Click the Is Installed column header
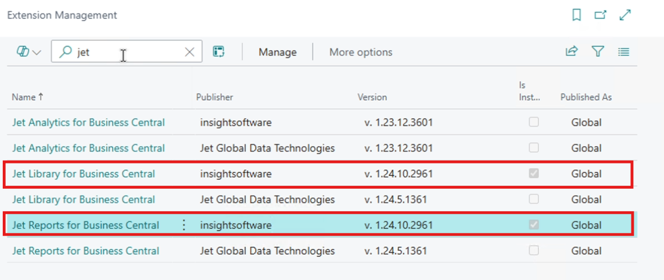 pos(529,91)
